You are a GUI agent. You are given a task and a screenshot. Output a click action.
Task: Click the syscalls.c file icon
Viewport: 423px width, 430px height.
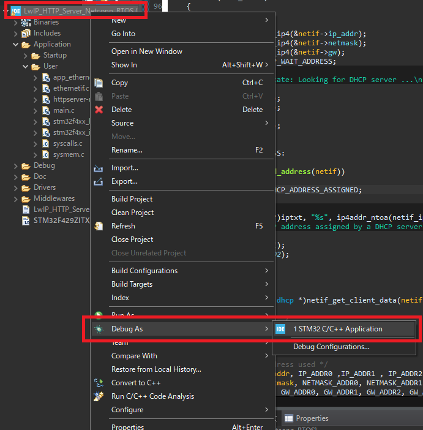tap(45, 143)
